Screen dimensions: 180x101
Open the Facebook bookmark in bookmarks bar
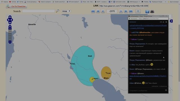[x=110, y=2]
